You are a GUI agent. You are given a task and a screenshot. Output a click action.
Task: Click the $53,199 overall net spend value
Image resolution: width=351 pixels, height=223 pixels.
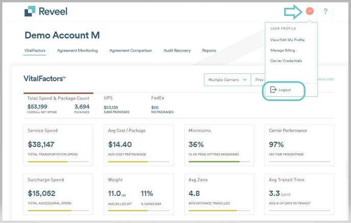pos(37,106)
